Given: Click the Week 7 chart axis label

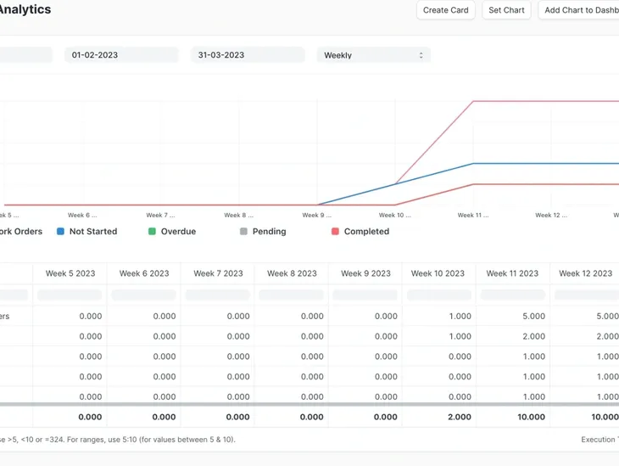Looking at the screenshot, I should pyautogui.click(x=160, y=216).
